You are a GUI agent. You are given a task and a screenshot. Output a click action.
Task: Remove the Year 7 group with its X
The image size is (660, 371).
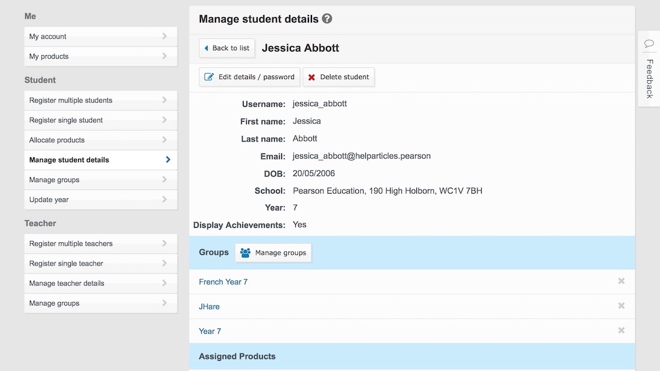click(x=621, y=330)
